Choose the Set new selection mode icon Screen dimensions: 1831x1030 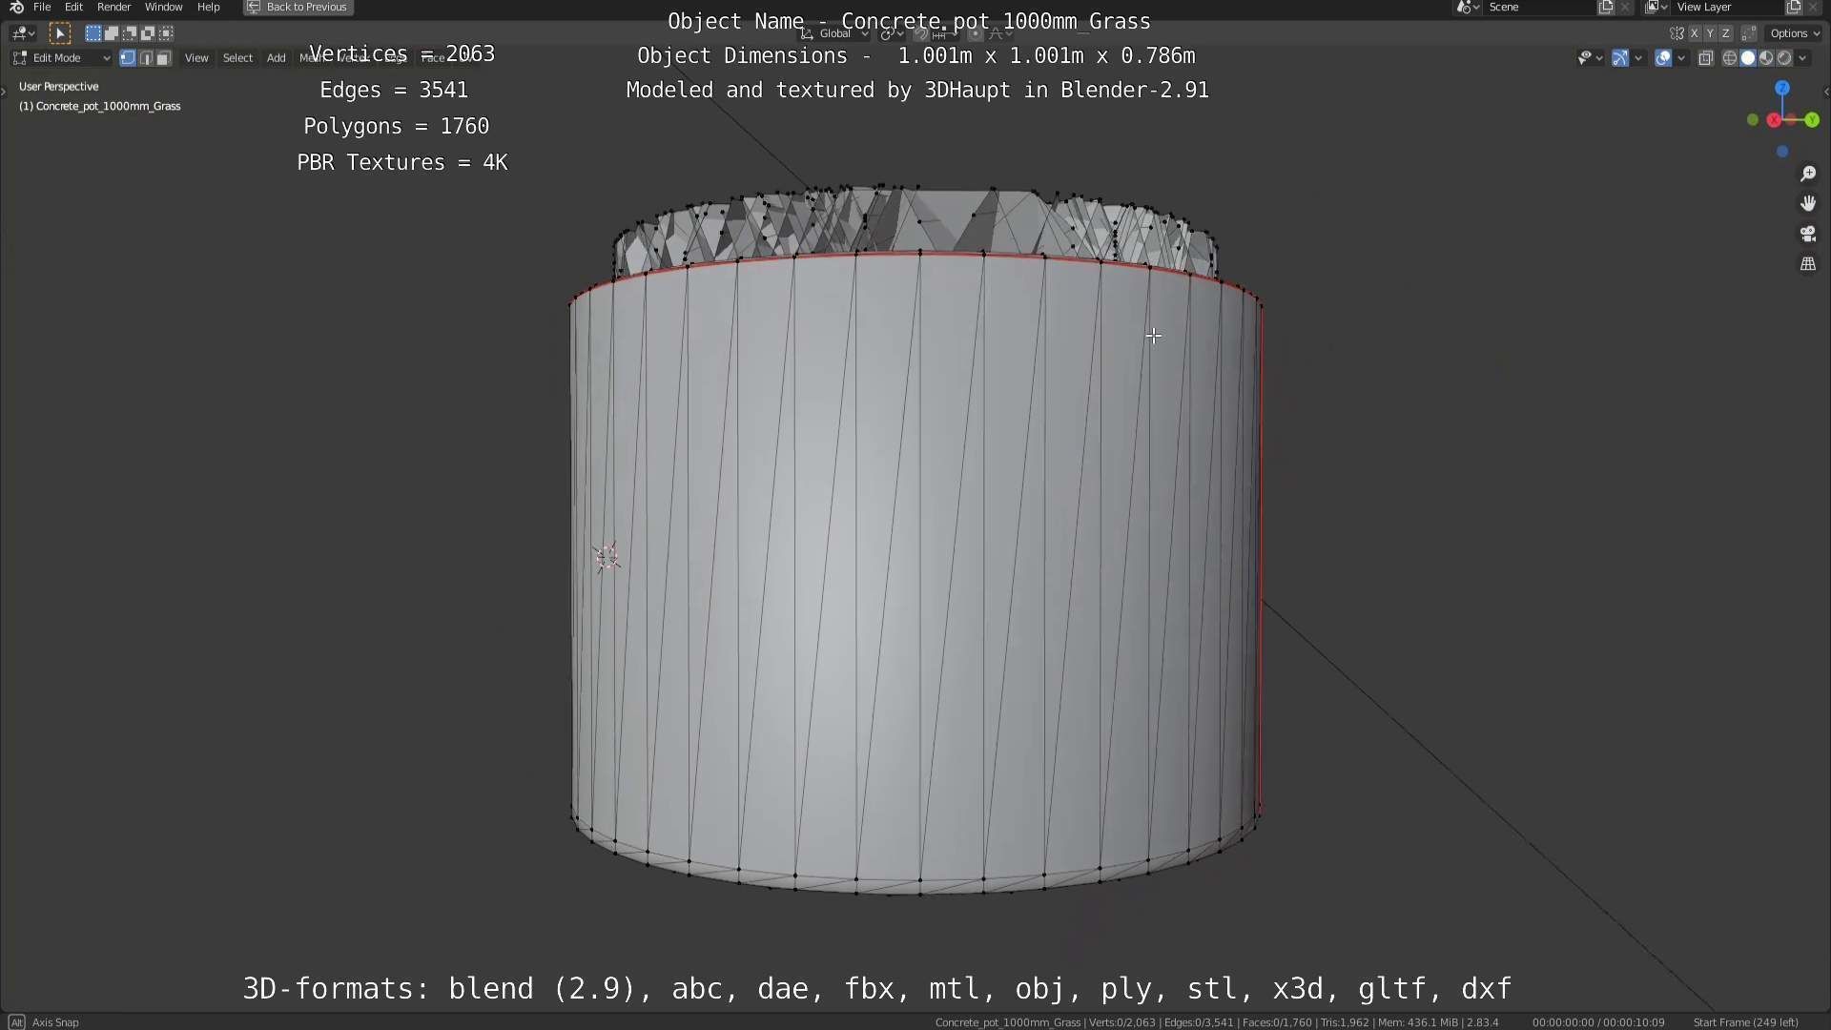[x=93, y=33]
